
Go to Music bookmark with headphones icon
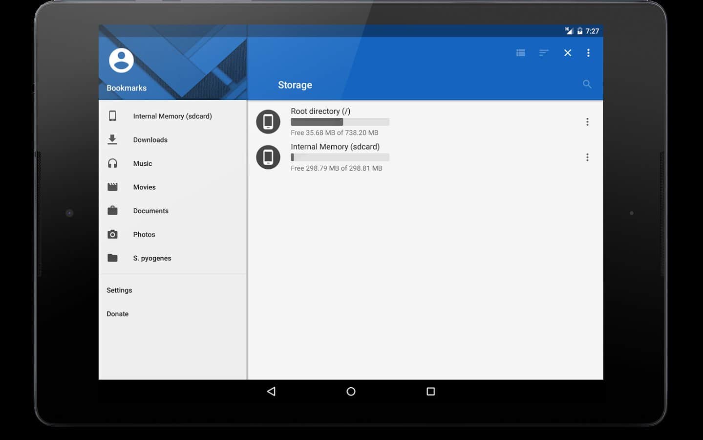pos(142,163)
